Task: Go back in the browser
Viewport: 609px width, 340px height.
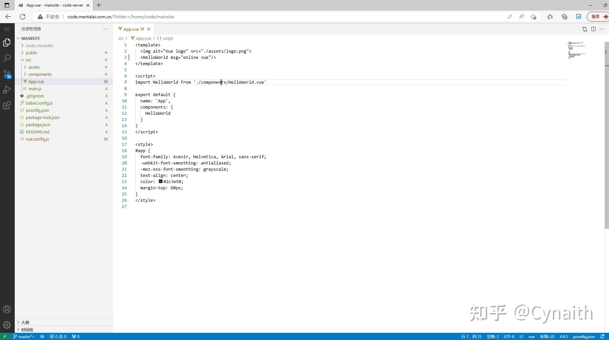Action: (8, 17)
